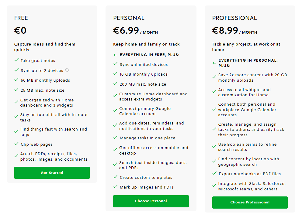Screen dimensions: 302x218
Task: Choose the Personal plan button
Action: click(151, 201)
